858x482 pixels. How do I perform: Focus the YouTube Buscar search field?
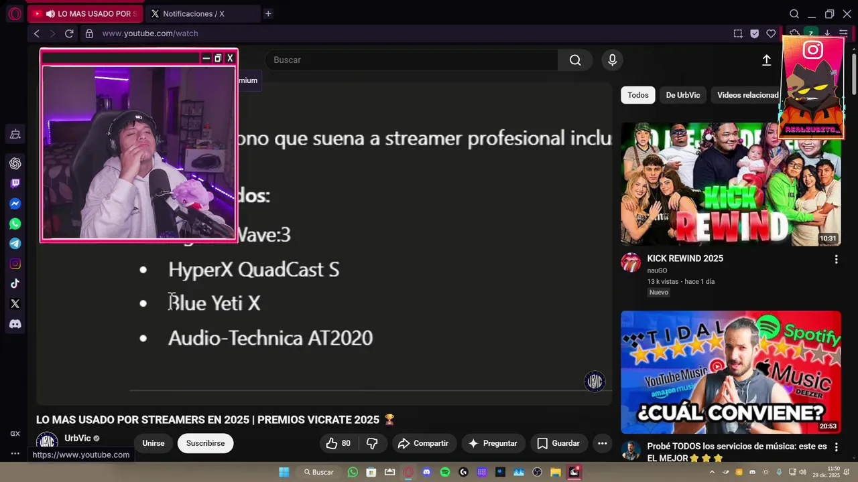coord(412,60)
